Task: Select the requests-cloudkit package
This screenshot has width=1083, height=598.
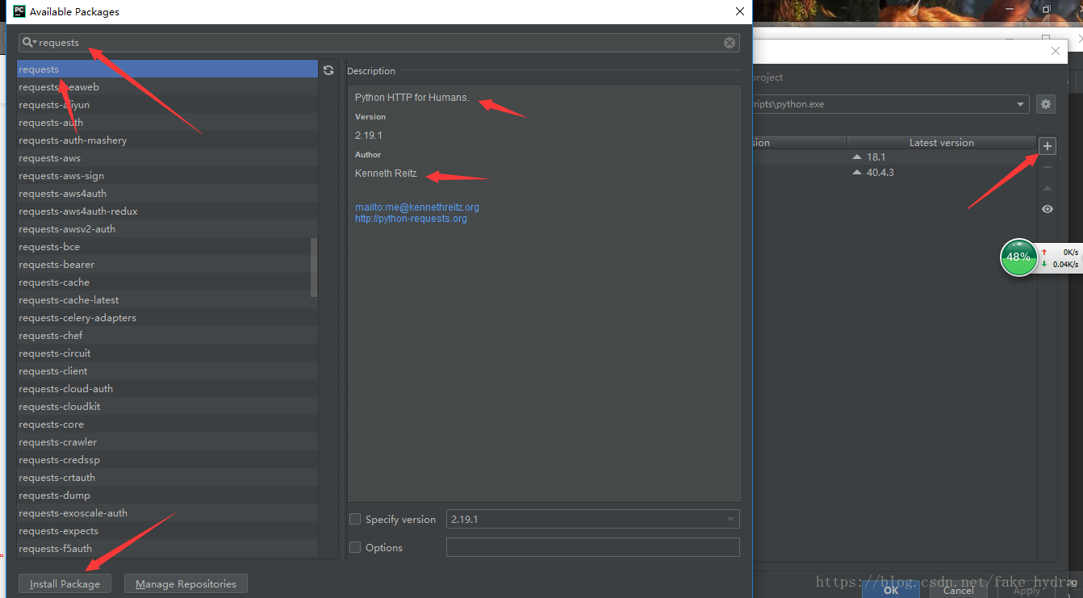Action: 167,407
